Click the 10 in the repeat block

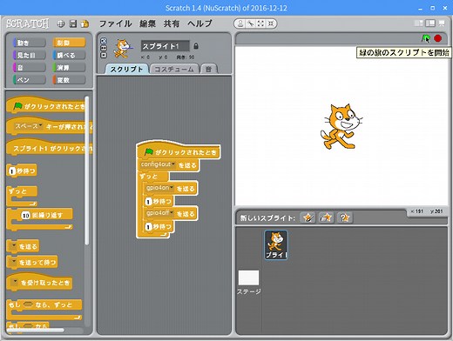point(25,215)
